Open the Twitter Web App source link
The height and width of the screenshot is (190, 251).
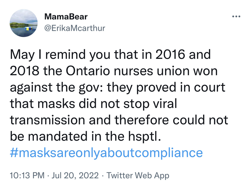coord(138,176)
